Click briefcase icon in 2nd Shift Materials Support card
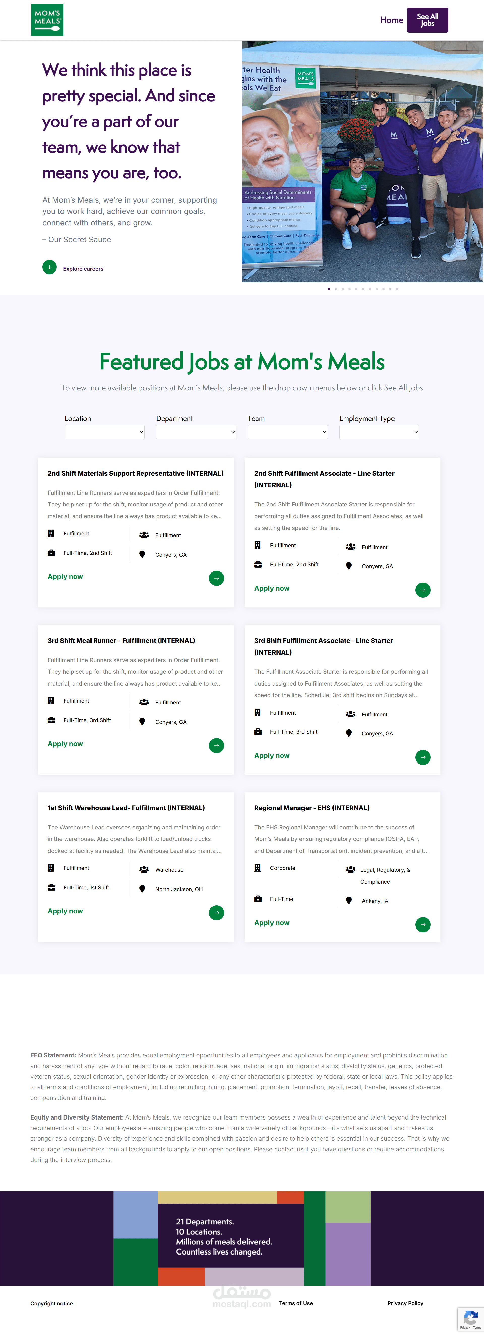Image resolution: width=484 pixels, height=1336 pixels. coord(51,553)
